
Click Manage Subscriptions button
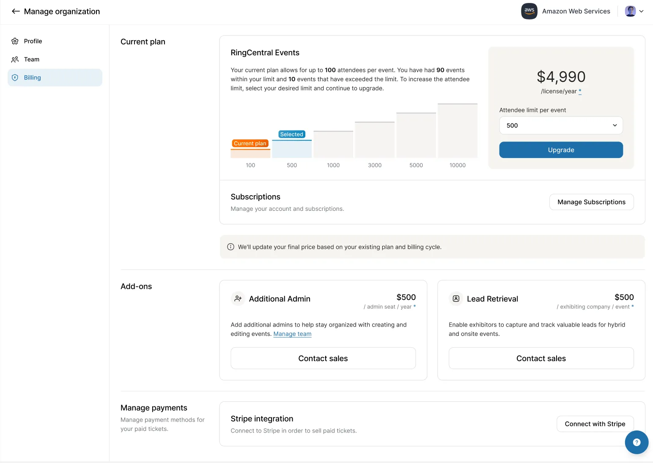(x=591, y=202)
